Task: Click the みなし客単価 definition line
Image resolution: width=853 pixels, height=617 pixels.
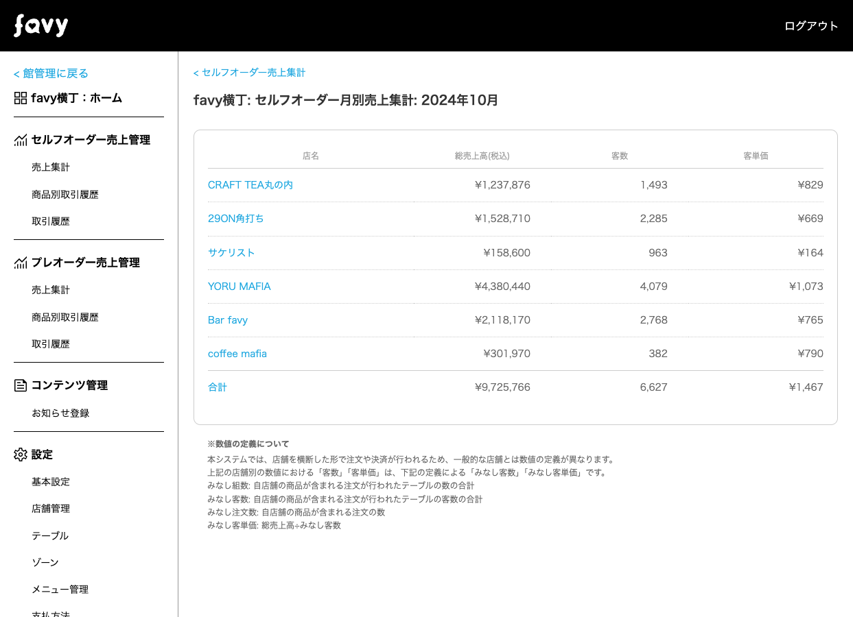Action: (274, 526)
